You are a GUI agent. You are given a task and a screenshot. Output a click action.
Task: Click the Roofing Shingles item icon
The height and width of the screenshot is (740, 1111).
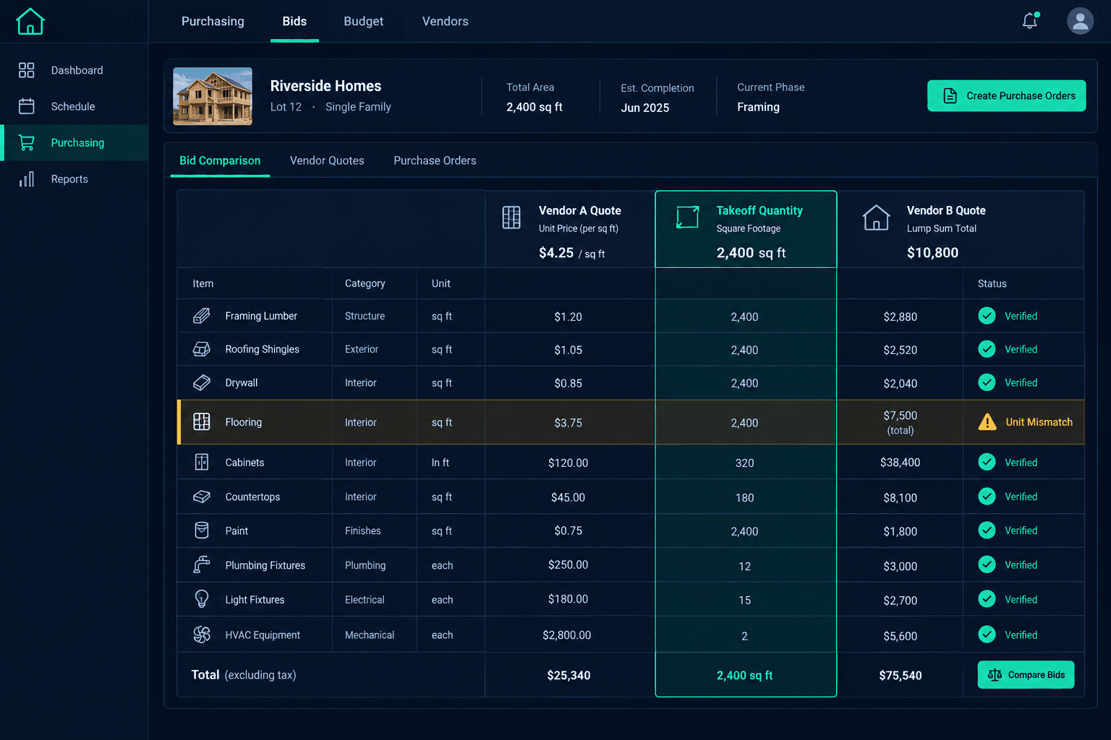click(x=202, y=349)
